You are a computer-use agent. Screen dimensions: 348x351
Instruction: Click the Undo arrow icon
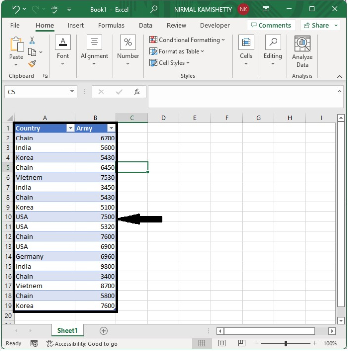(16, 9)
